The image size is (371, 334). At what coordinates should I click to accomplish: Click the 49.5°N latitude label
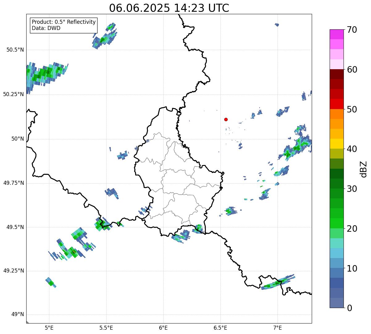[15, 227]
